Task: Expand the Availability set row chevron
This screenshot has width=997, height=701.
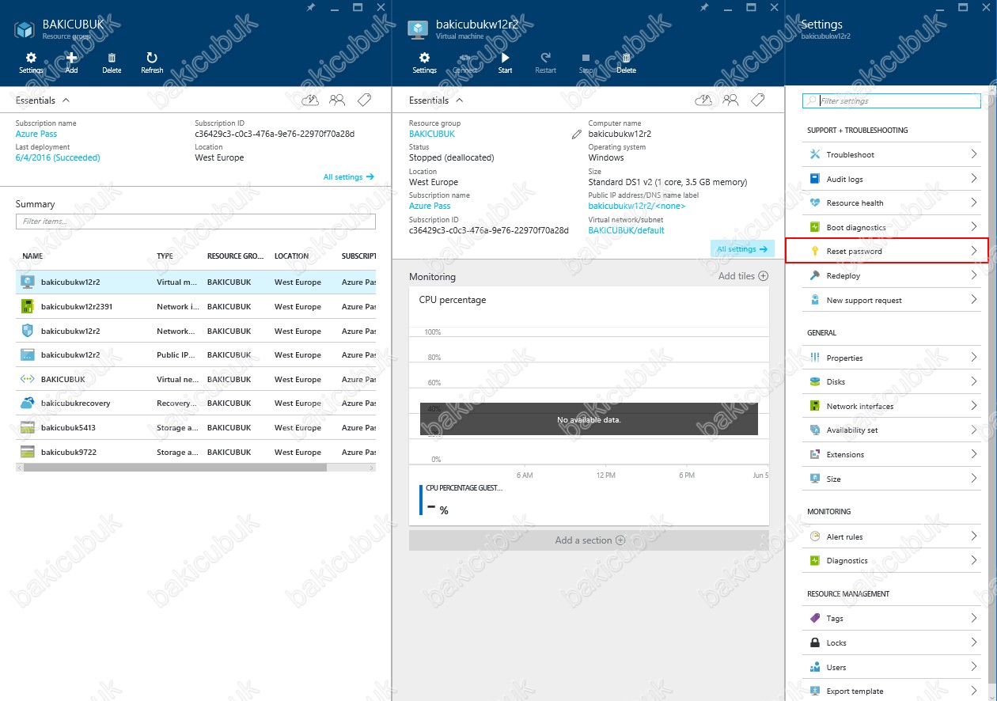Action: [974, 430]
